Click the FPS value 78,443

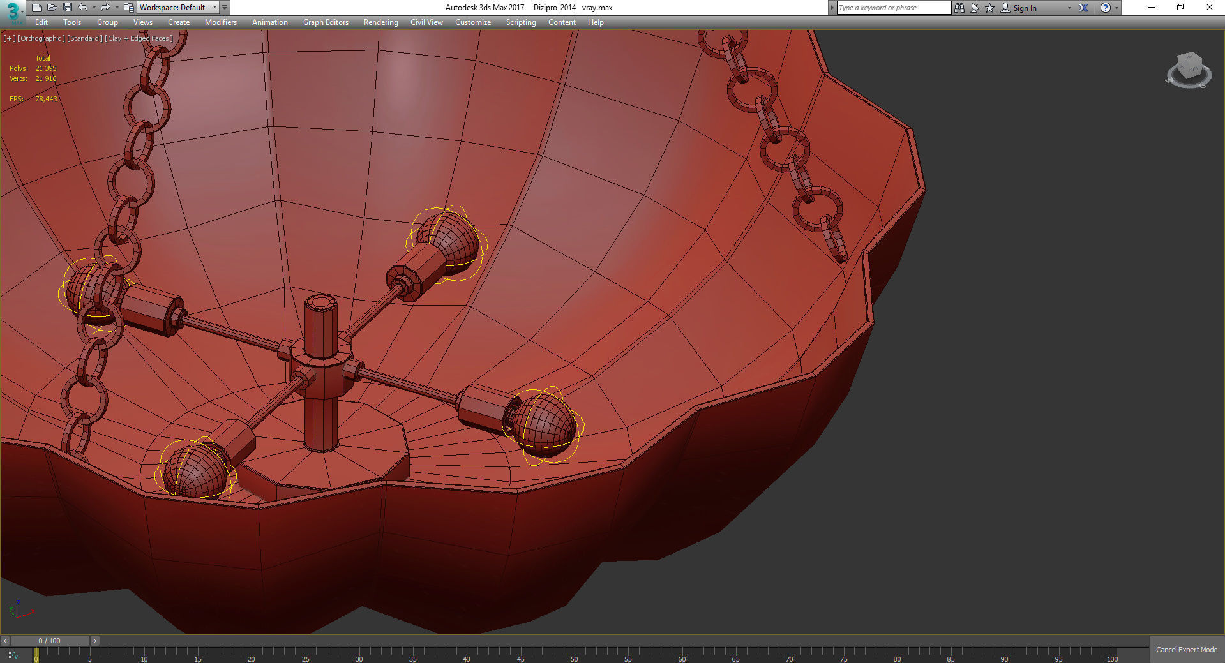point(46,99)
